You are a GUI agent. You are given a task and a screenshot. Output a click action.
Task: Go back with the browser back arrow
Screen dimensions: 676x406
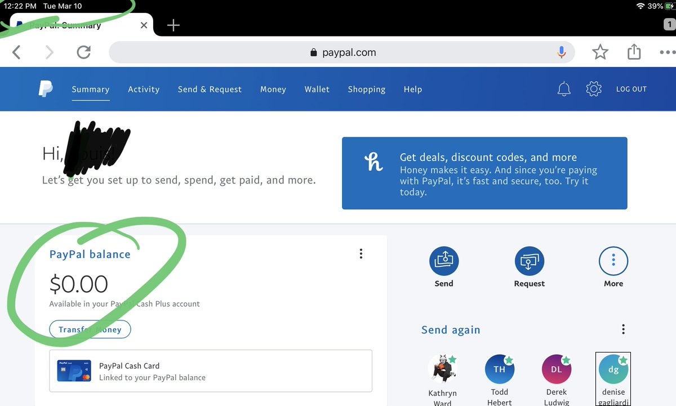pyautogui.click(x=16, y=52)
